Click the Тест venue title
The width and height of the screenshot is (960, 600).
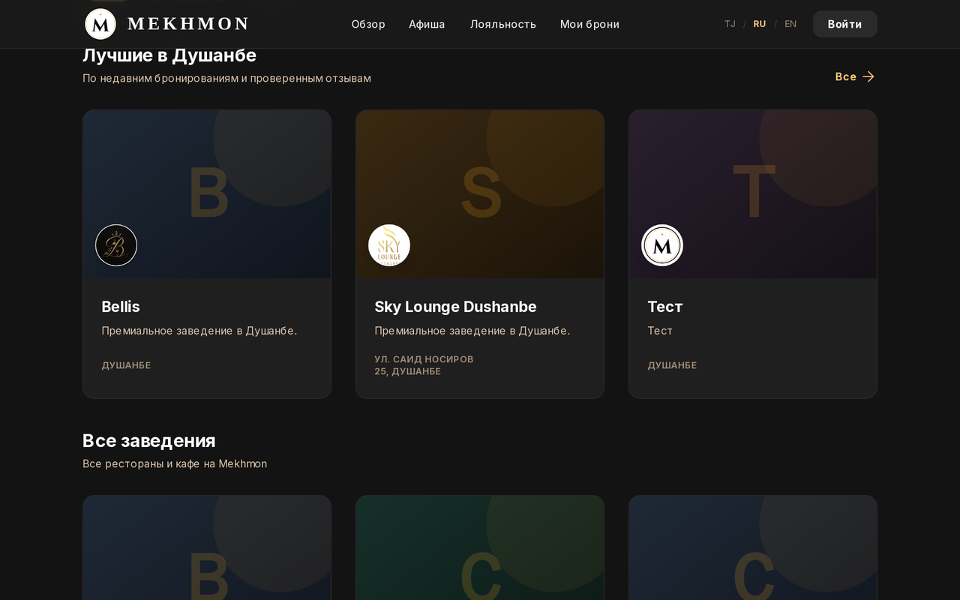pos(665,307)
